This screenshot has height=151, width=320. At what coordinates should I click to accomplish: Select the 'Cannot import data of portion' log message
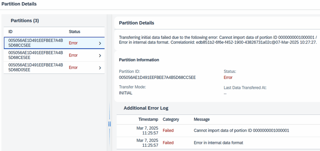coord(241,130)
